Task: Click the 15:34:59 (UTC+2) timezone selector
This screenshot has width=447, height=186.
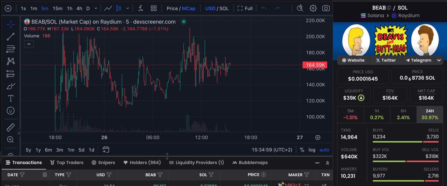Action: click(272, 150)
